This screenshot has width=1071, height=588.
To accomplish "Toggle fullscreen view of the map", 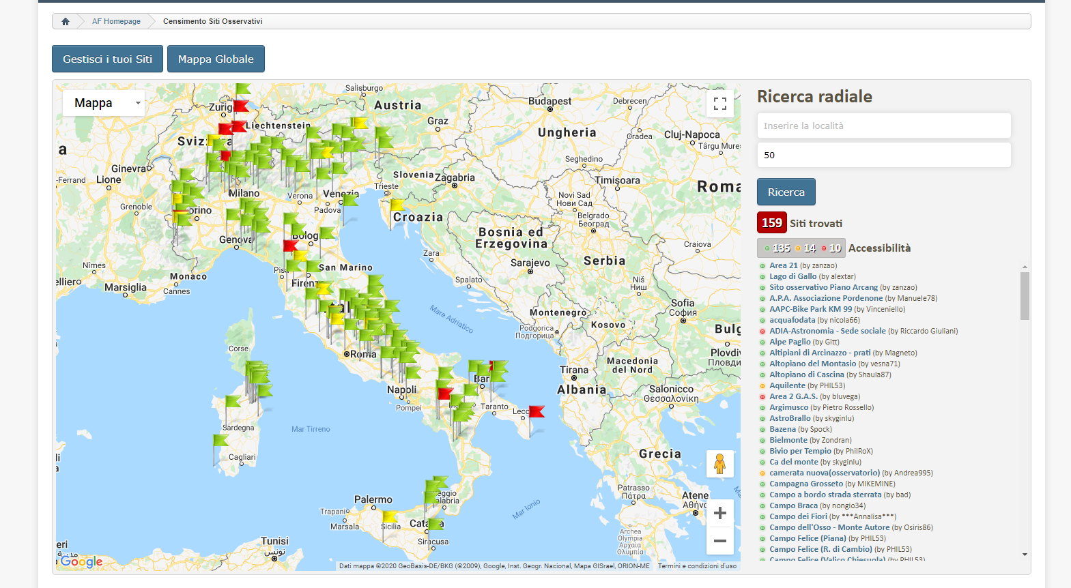I will click(x=720, y=104).
